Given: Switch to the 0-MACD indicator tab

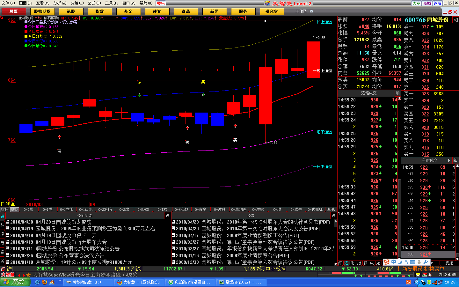Looking at the screenshot, I should pos(143,210).
